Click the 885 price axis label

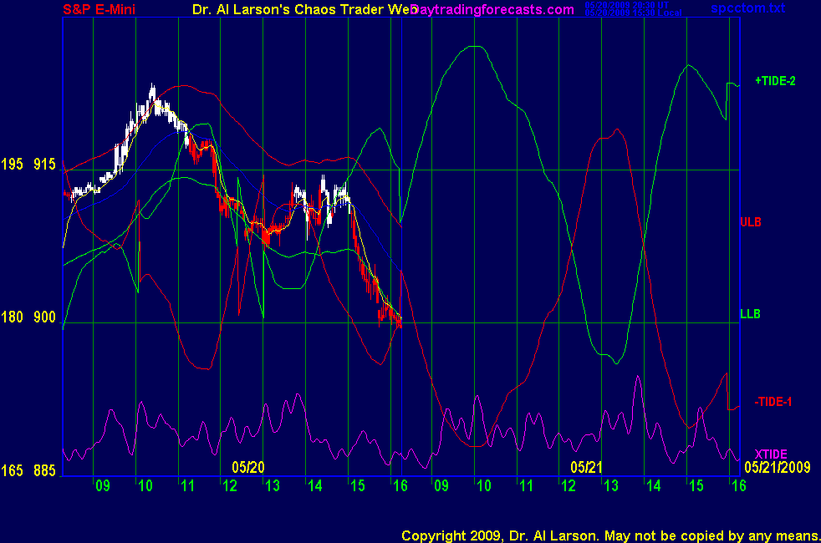(44, 471)
